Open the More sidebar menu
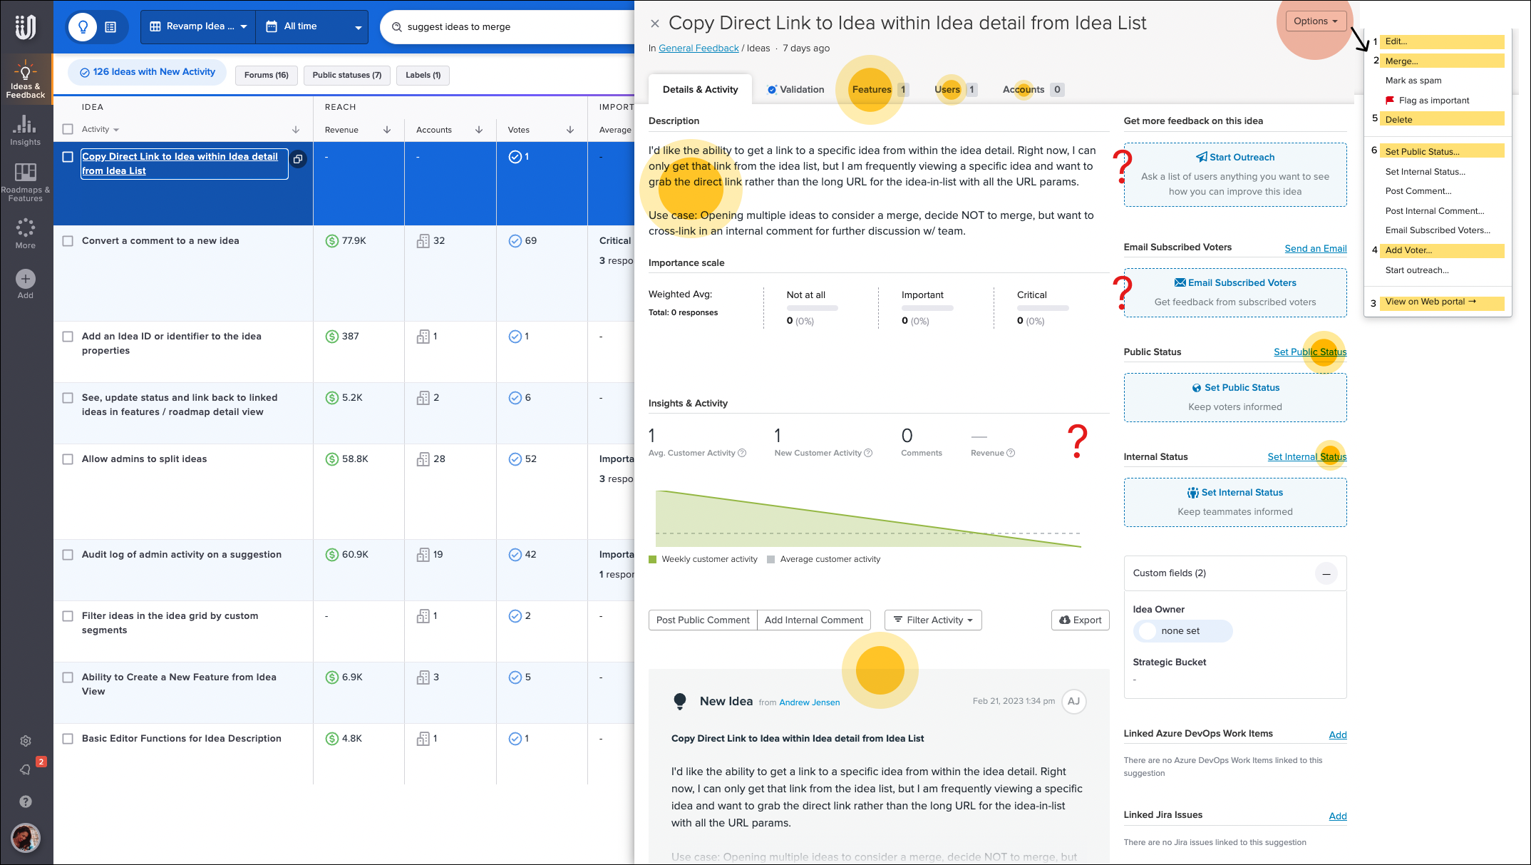This screenshot has width=1531, height=865. [26, 233]
